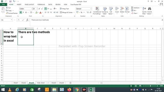Open Chrome from the taskbar
The image size is (164, 92).
point(77,90)
